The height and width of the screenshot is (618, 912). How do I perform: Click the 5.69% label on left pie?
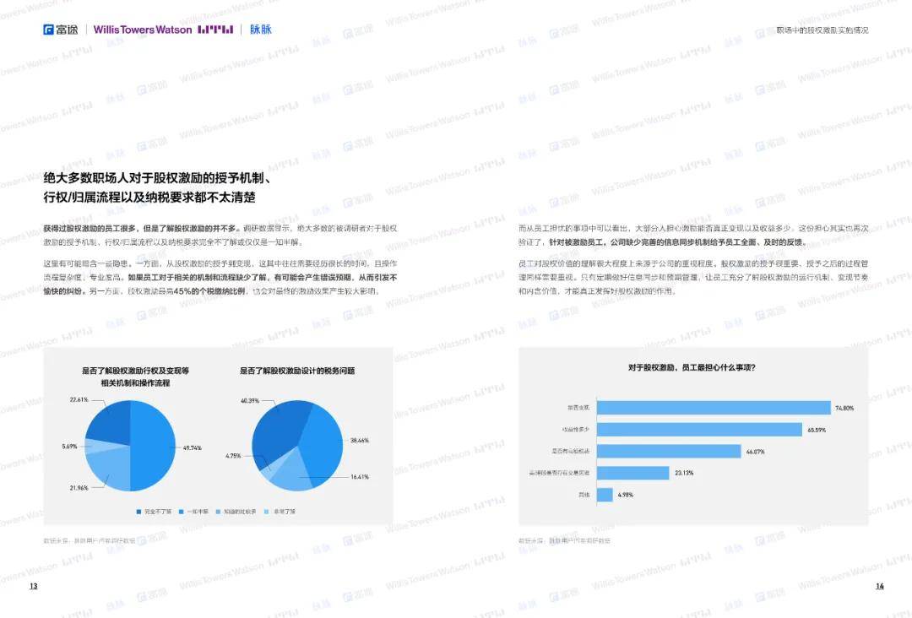69,447
